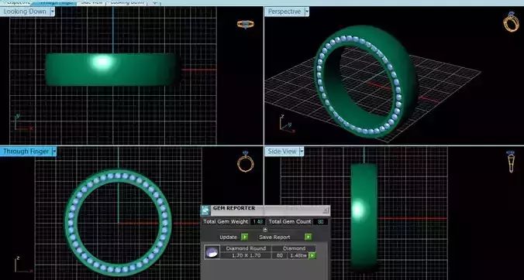Viewport: 524px width, 280px height.
Task: Open the Looking Down viewport dropdown arrow
Action: 53,12
